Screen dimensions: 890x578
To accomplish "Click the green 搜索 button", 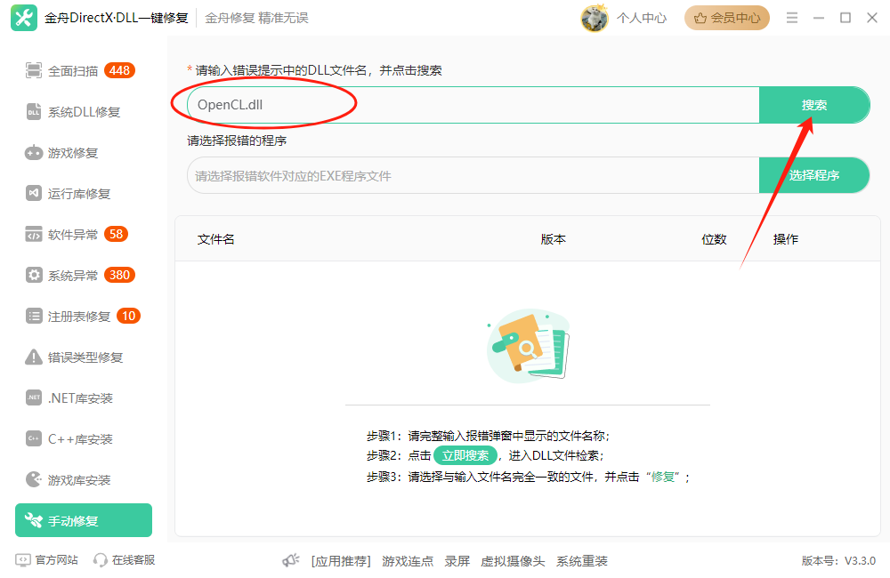I will (x=814, y=105).
